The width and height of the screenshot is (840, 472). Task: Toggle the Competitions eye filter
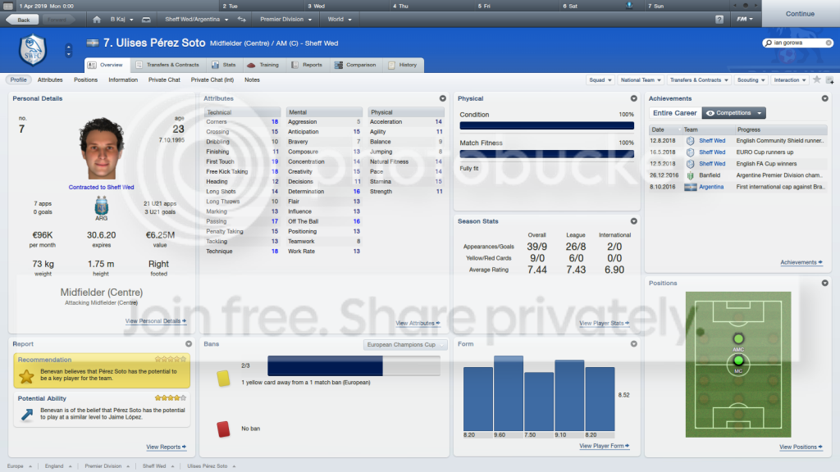tap(733, 113)
